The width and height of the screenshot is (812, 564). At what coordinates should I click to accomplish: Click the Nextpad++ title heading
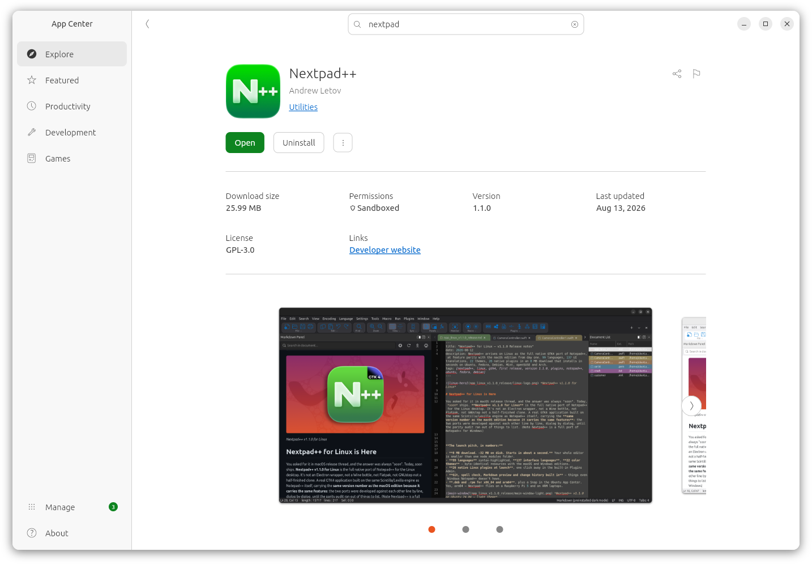pyautogui.click(x=323, y=74)
